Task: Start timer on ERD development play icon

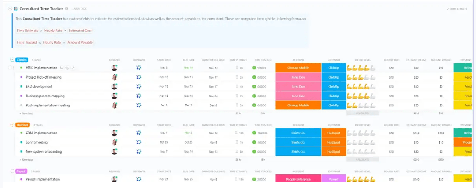Action: 254,86
